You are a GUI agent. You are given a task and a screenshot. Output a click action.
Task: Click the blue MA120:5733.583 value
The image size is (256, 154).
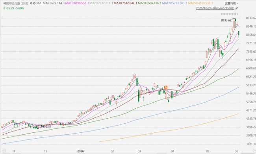[x=173, y=3]
